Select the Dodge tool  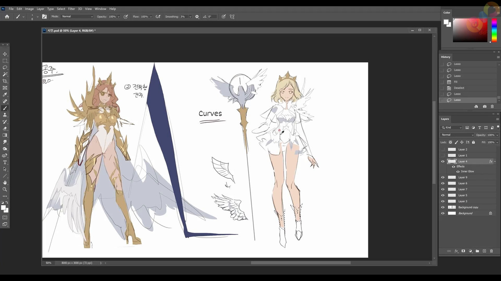click(x=5, y=149)
